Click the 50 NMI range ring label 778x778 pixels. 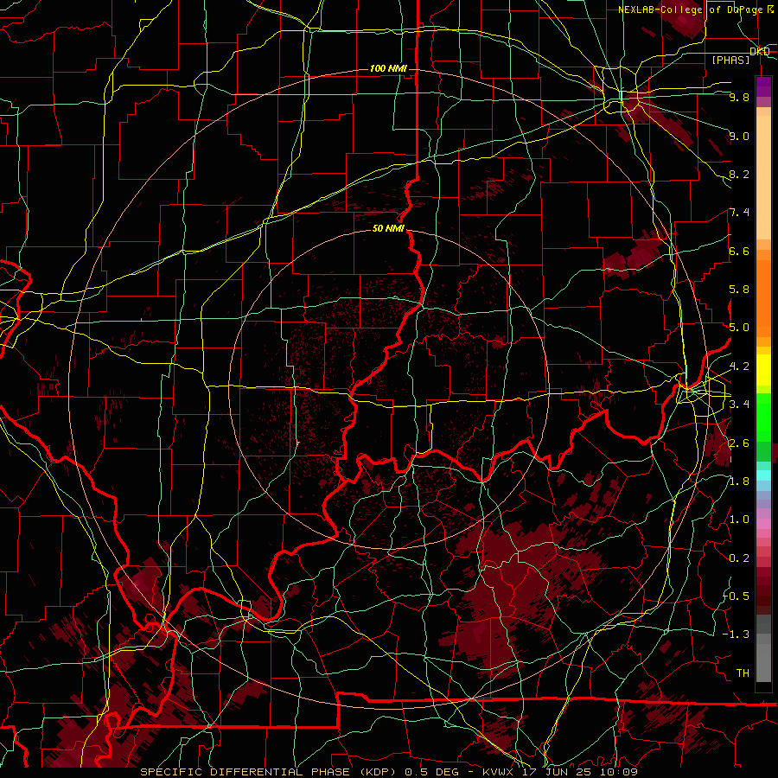[x=388, y=228]
